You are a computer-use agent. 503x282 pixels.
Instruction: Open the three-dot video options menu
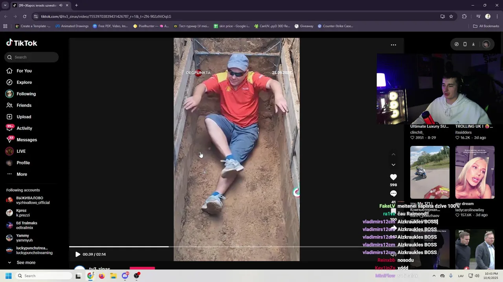(393, 45)
